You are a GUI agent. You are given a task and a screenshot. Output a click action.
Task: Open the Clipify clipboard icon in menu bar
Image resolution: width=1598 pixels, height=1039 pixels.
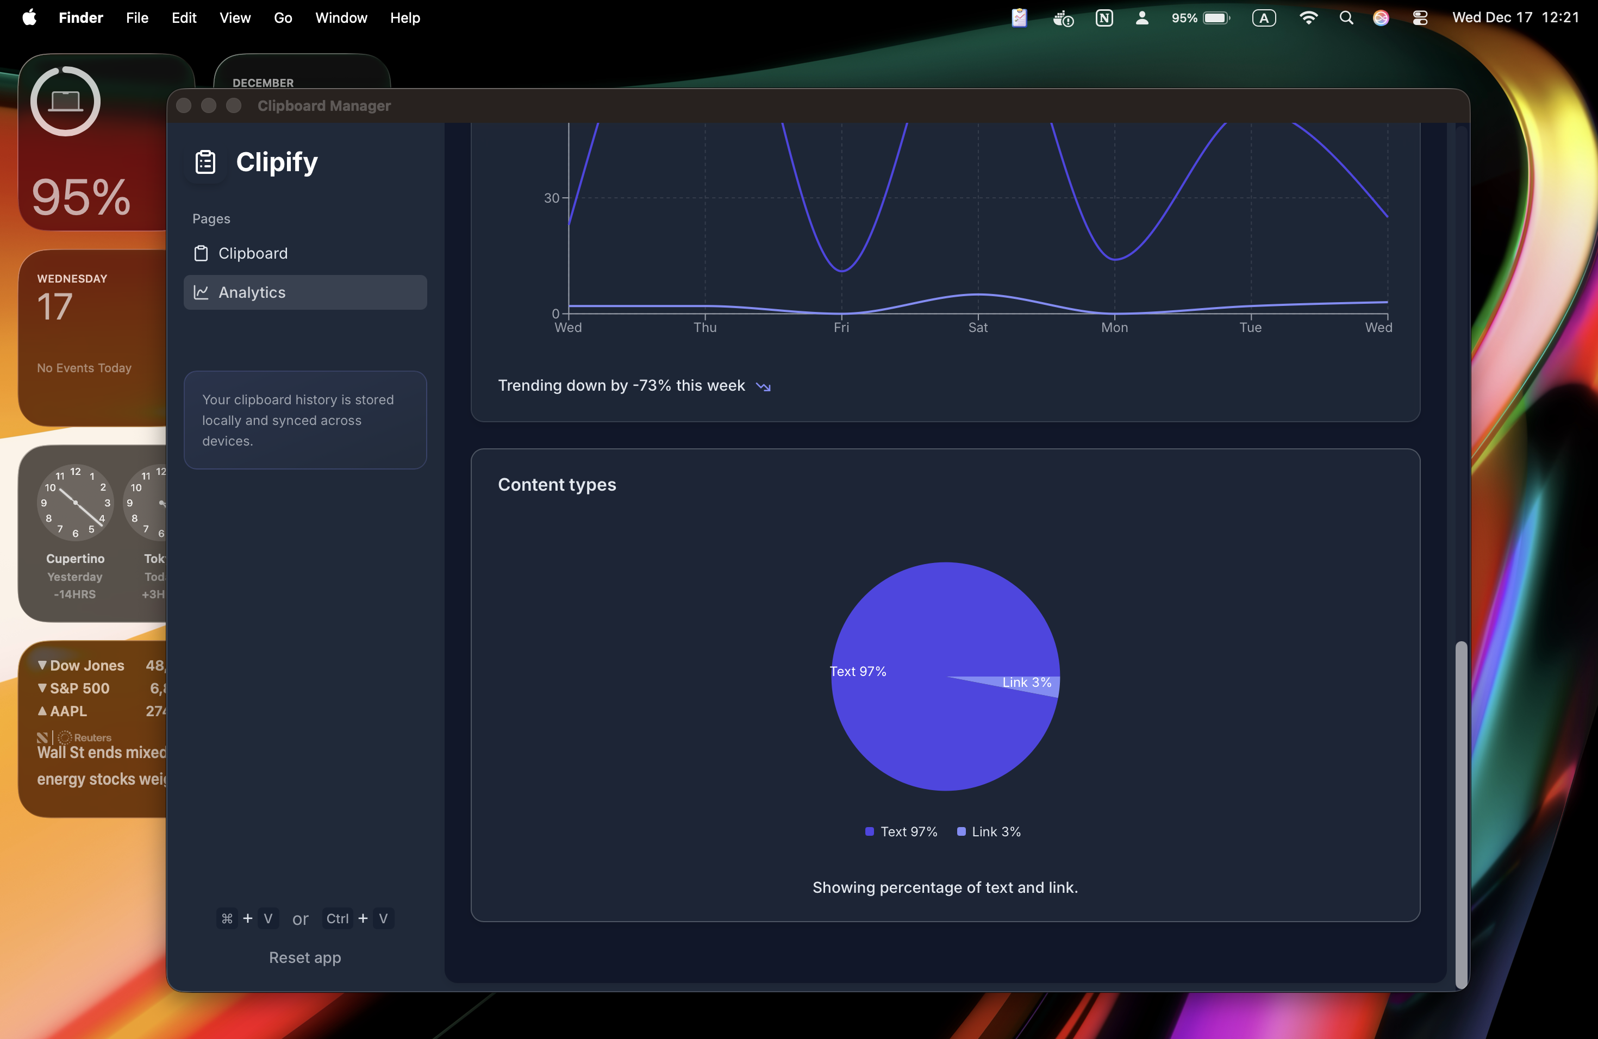[1019, 18]
